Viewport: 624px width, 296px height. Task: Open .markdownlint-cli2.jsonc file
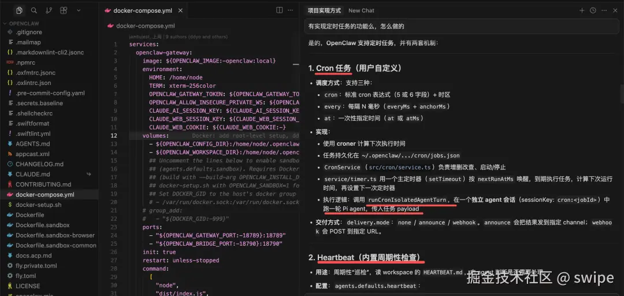pyautogui.click(x=50, y=52)
